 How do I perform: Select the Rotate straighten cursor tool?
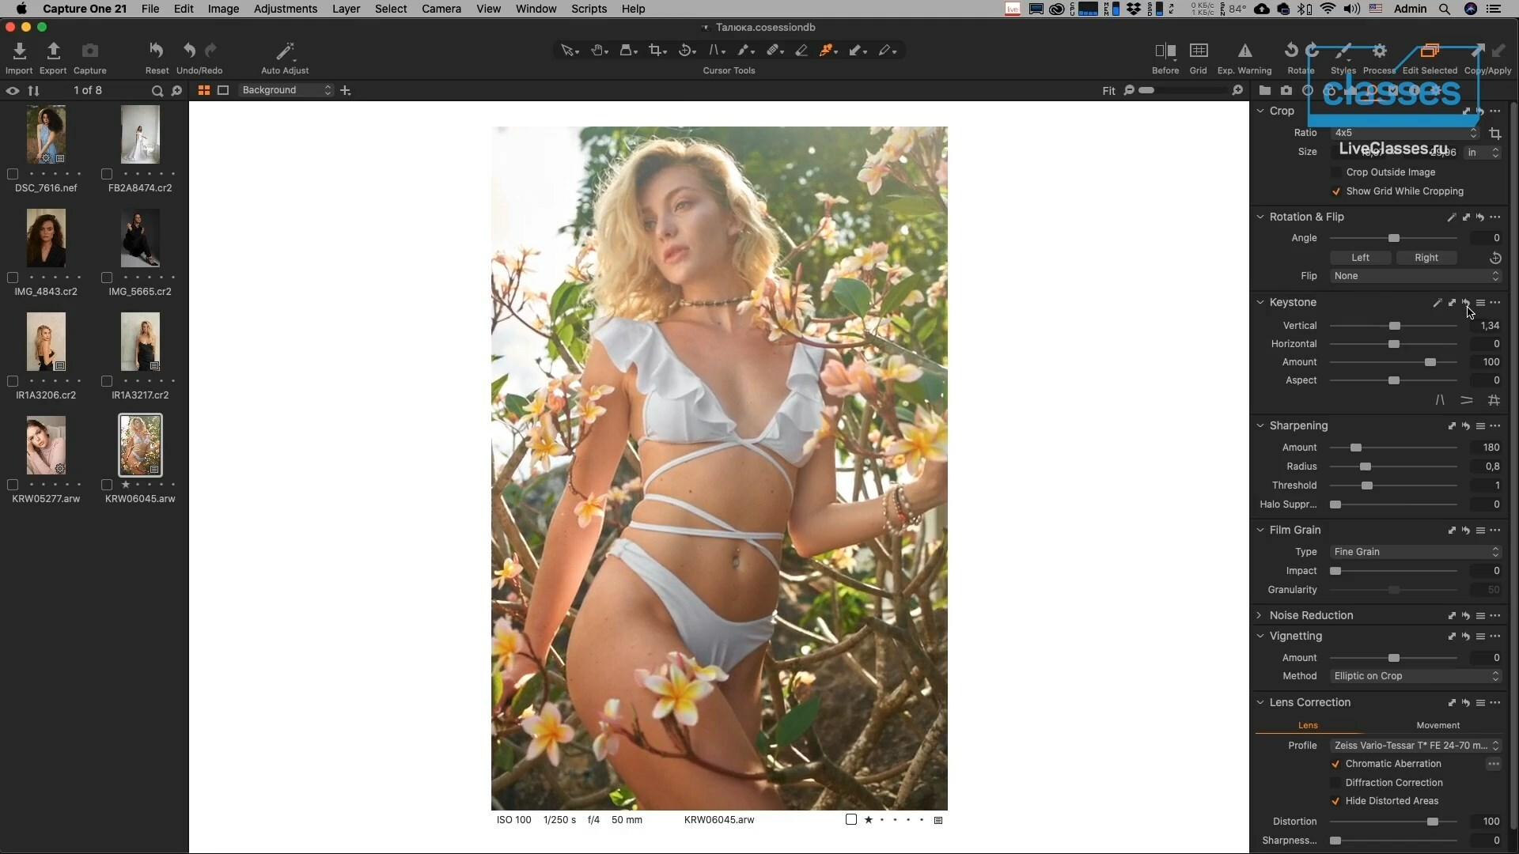coord(686,51)
